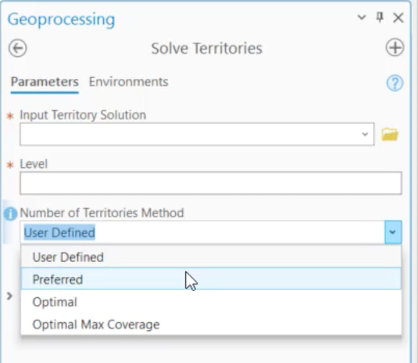
Task: Open the help question mark icon
Action: [x=395, y=83]
